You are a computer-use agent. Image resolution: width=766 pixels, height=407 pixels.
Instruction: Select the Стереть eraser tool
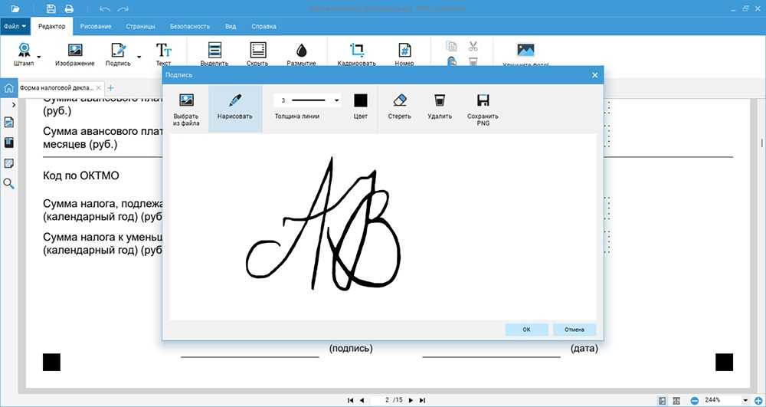tap(399, 107)
